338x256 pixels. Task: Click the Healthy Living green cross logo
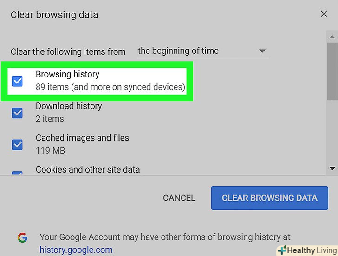(282, 250)
